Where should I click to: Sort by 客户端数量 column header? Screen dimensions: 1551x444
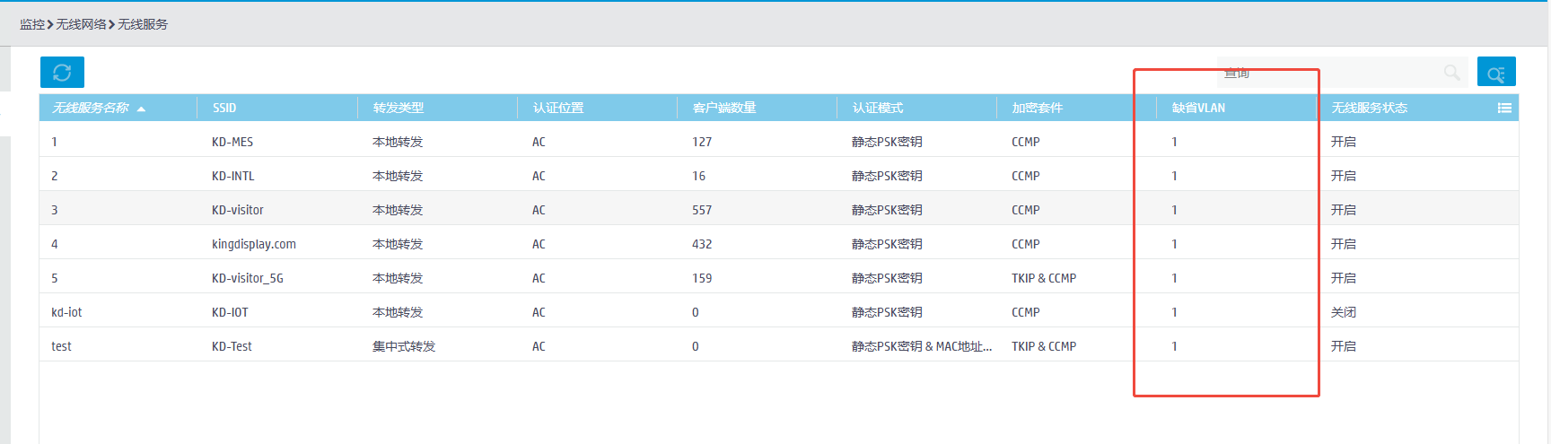pyautogui.click(x=724, y=109)
